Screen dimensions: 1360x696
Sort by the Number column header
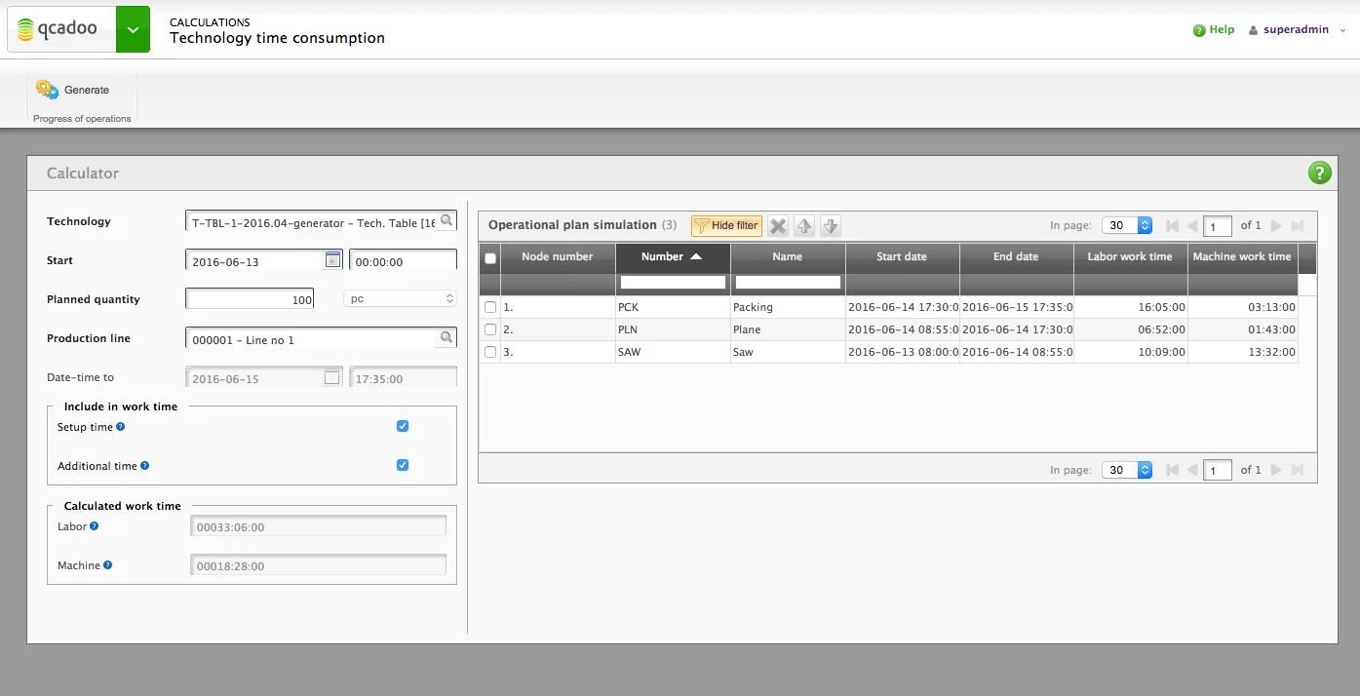click(673, 257)
